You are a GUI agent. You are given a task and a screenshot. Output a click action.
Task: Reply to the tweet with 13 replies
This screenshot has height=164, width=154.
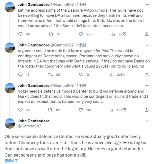pyautogui.click(x=21, y=75)
